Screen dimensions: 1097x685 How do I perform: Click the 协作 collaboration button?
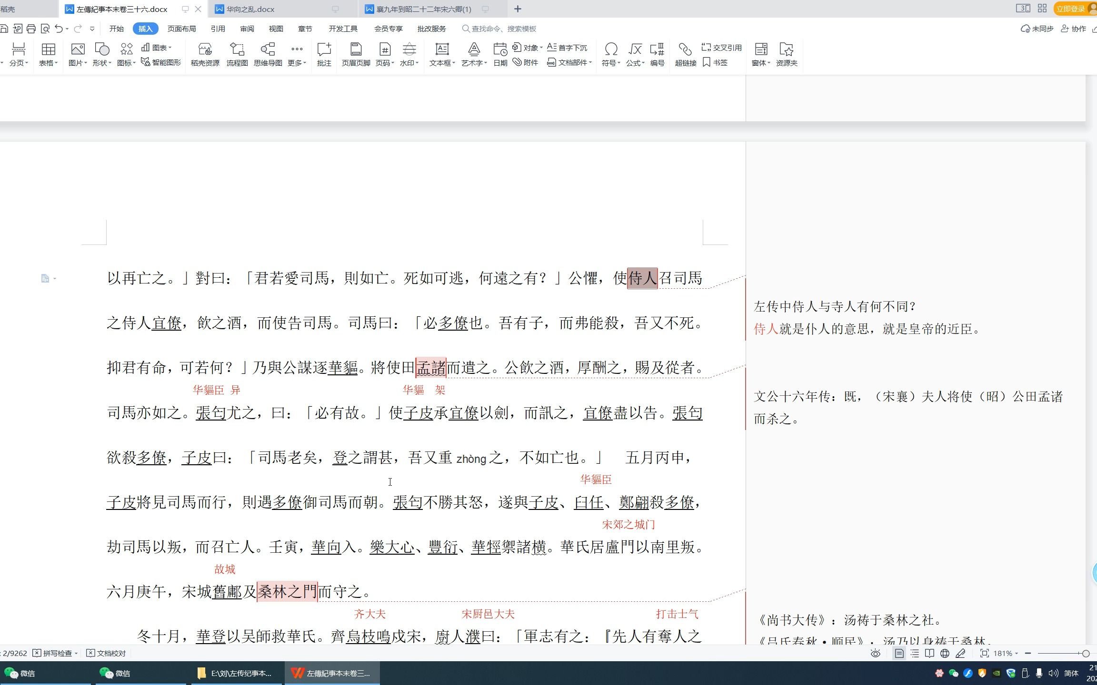[x=1074, y=29]
